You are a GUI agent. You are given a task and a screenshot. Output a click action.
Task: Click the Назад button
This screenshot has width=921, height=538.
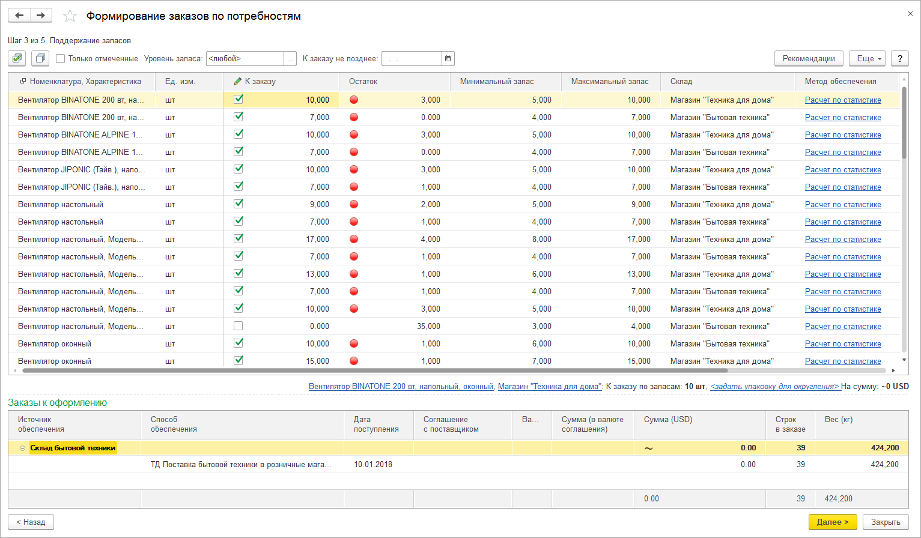click(x=31, y=522)
